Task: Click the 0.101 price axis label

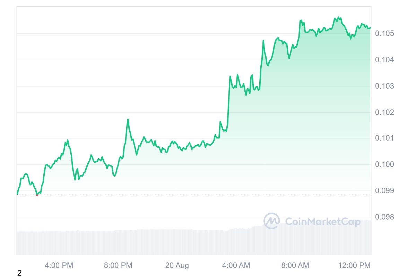Action: [x=385, y=138]
